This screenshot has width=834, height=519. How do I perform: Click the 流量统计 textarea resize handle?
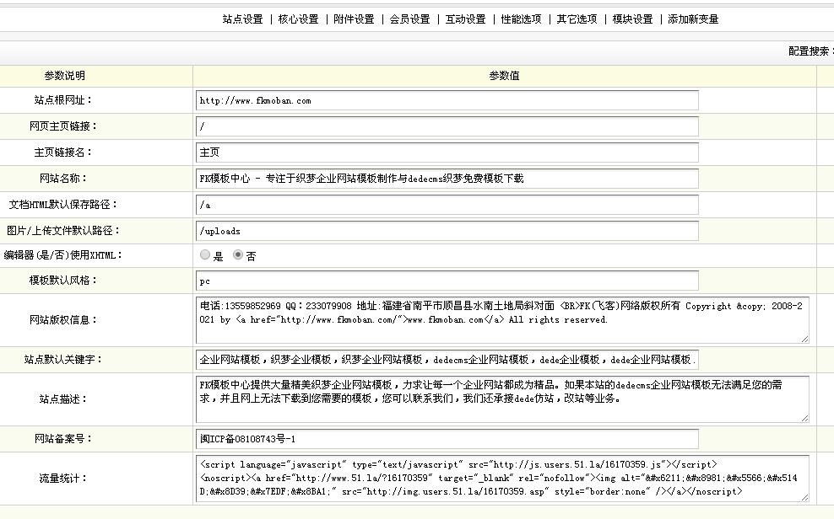coord(804,497)
